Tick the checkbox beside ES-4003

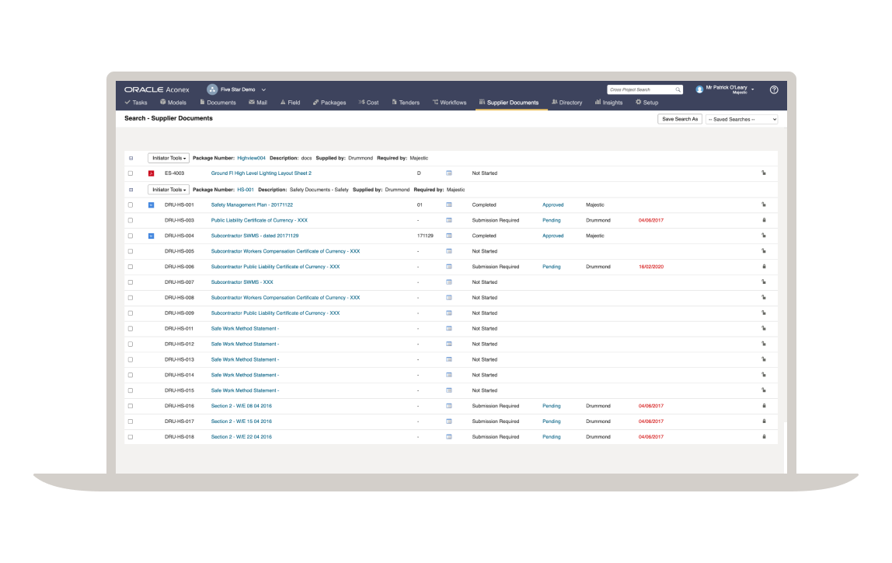[x=130, y=173]
